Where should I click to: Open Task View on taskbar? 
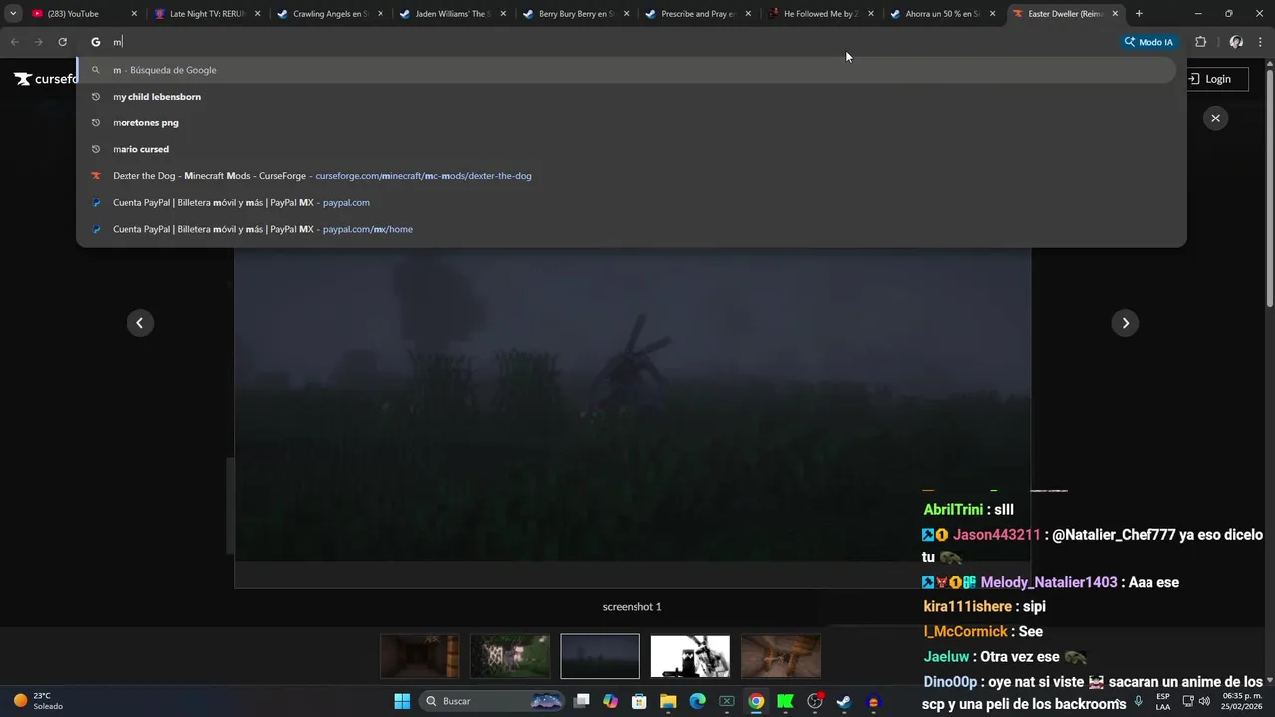582,701
